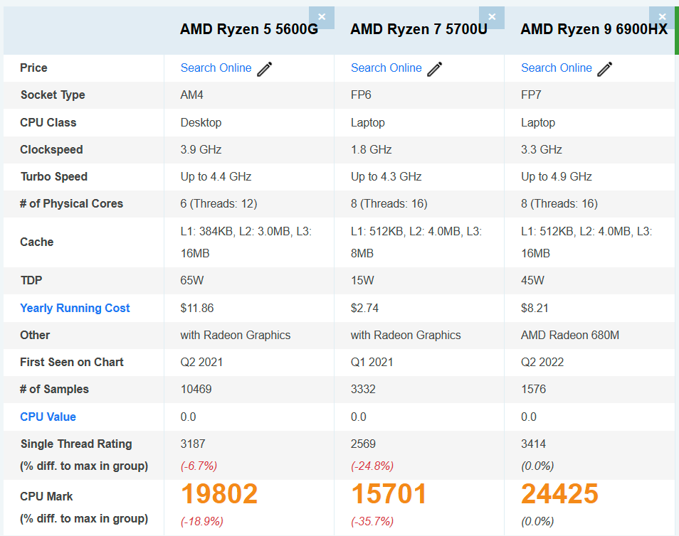Viewport: 679px width, 536px height.
Task: Click the $8.21 yearly running cost
Action: click(x=535, y=308)
